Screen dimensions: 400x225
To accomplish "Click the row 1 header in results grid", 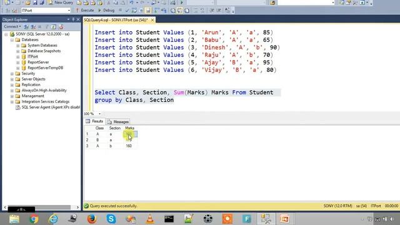I will click(x=87, y=134).
